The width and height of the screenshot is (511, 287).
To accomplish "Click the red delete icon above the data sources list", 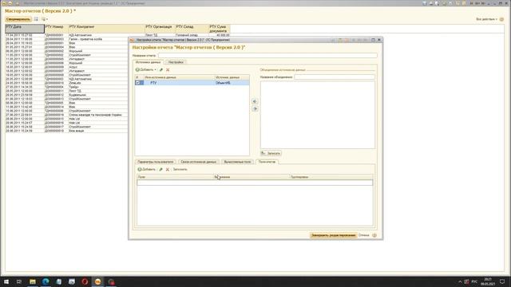I will tap(168, 69).
